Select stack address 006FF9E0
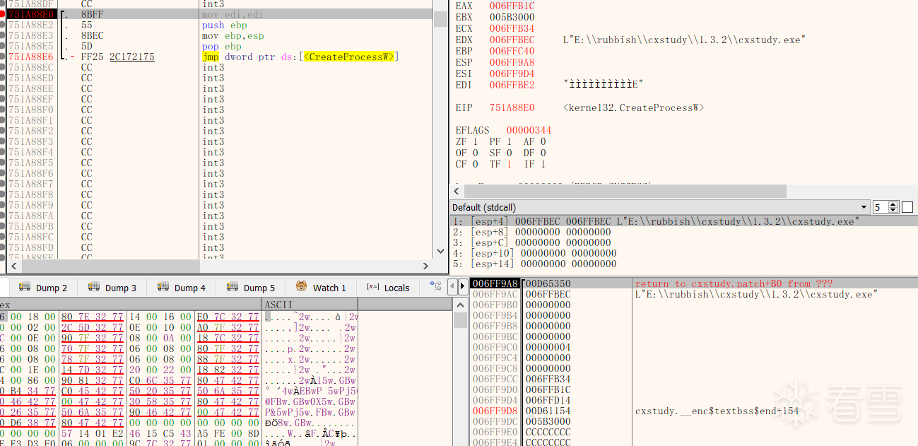The height and width of the screenshot is (446, 918). pyautogui.click(x=495, y=432)
